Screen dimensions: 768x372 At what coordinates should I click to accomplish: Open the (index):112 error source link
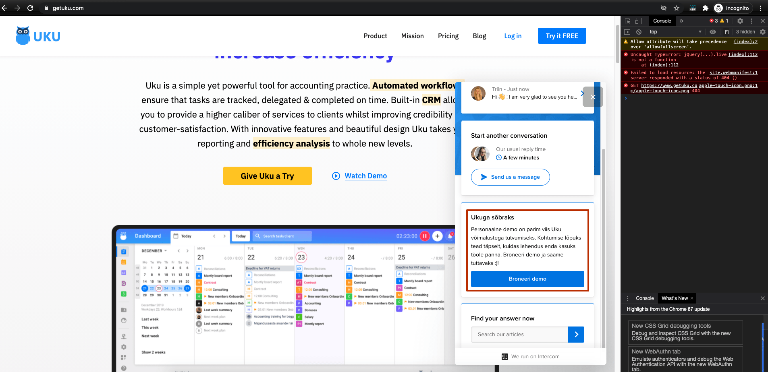coord(743,54)
